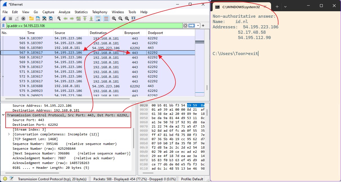
Task: Sort by the Bronpoort column header
Action: pyautogui.click(x=135, y=33)
